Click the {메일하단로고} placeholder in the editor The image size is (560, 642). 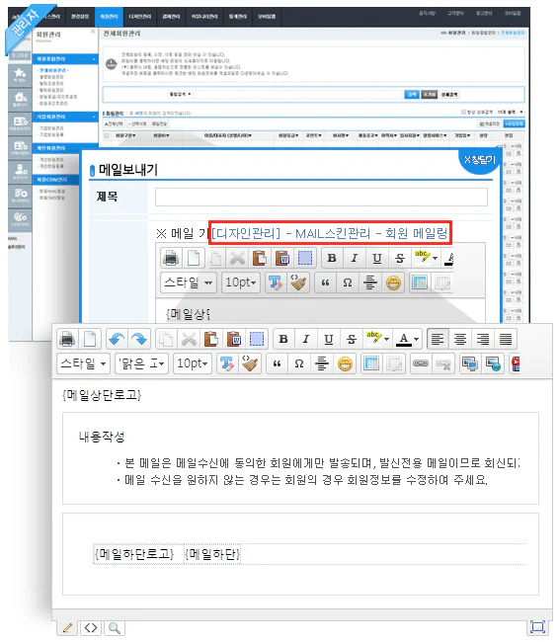coord(134,554)
